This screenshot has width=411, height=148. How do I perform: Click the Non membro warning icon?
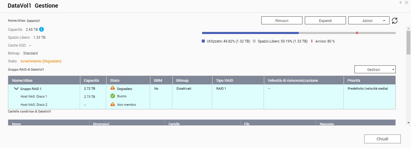point(112,104)
